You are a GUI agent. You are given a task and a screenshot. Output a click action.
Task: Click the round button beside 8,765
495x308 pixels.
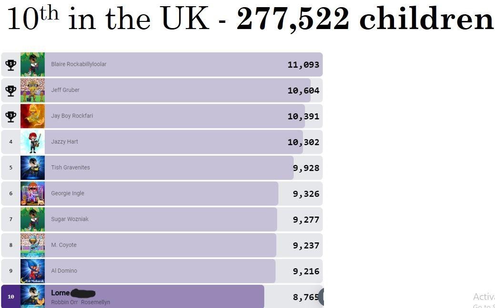pyautogui.click(x=322, y=297)
